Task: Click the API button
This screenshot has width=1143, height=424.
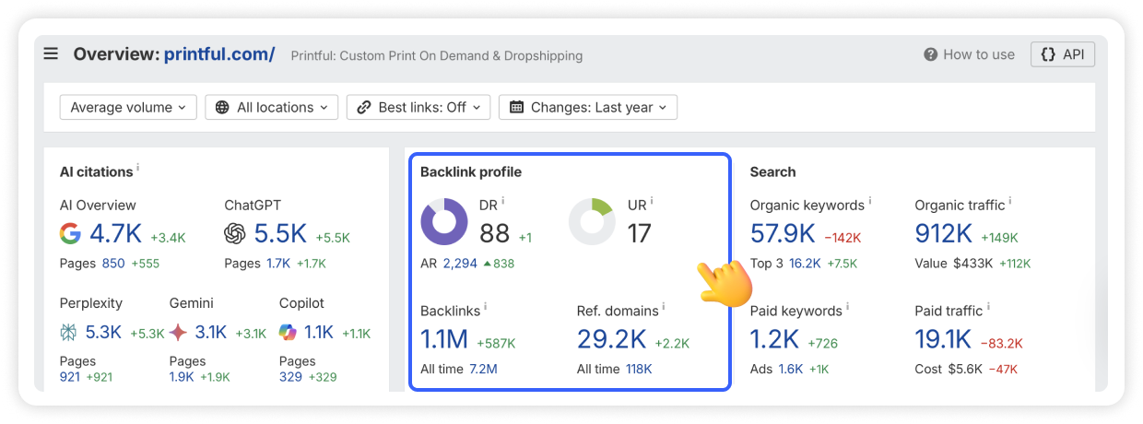Action: (1063, 54)
